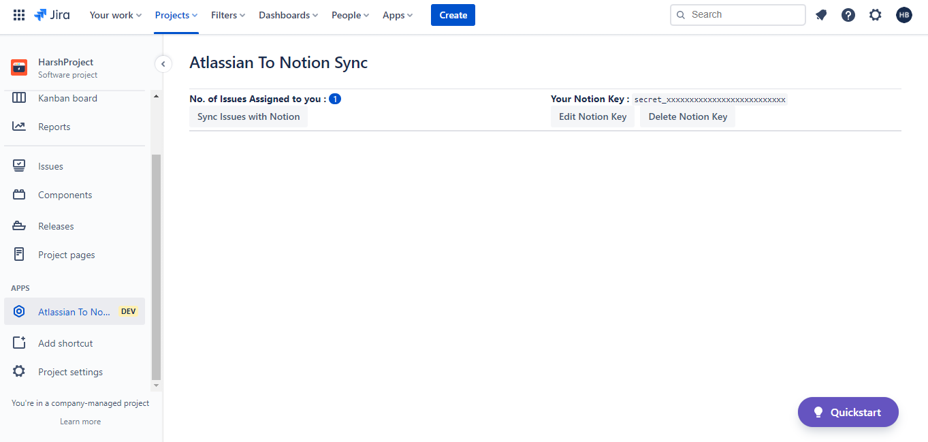The height and width of the screenshot is (442, 928).
Task: Click "You're in a company-managed project" text
Action: click(80, 403)
